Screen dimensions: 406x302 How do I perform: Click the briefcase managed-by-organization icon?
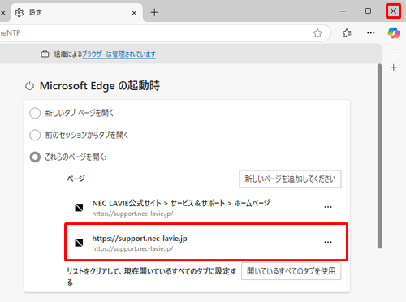[x=45, y=54]
